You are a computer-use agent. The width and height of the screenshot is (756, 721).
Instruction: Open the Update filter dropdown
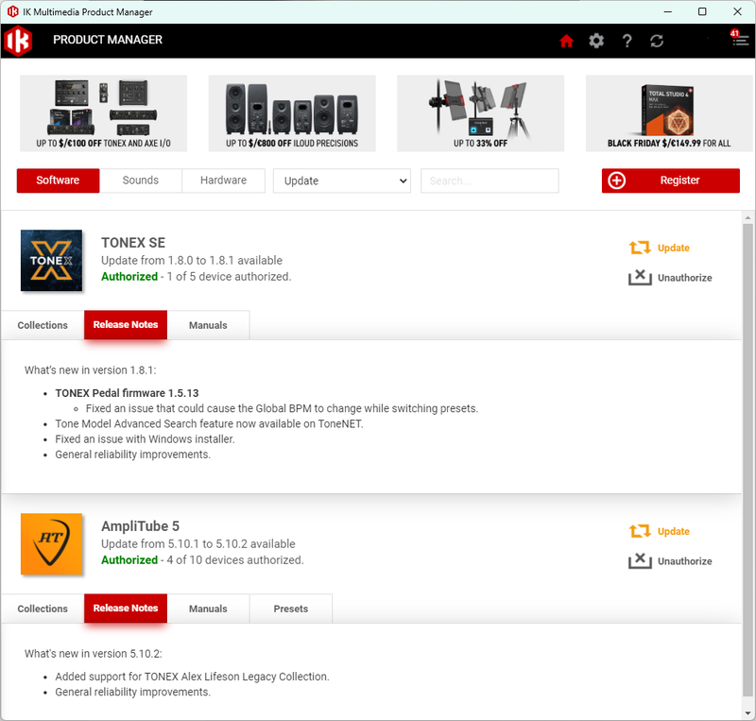(342, 180)
